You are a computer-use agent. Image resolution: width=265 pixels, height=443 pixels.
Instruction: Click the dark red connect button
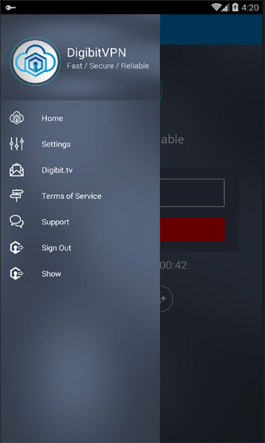pyautogui.click(x=192, y=229)
